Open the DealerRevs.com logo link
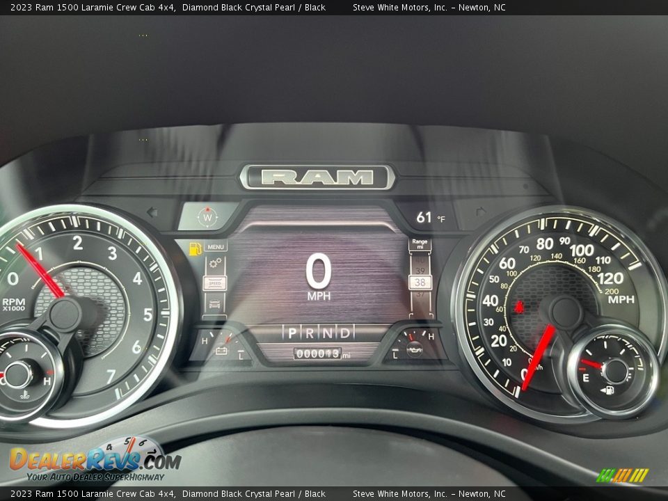The width and height of the screenshot is (668, 501). pyautogui.click(x=95, y=459)
